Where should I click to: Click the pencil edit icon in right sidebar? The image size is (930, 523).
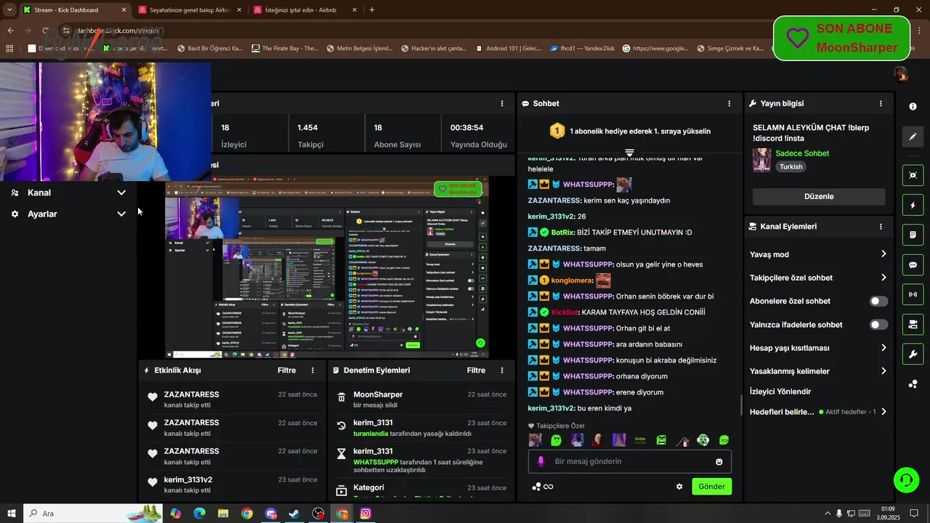click(x=913, y=137)
